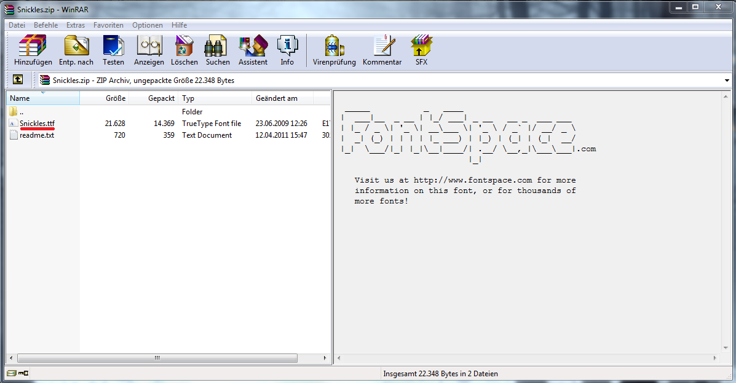Open the Datei menu
The height and width of the screenshot is (383, 736).
coord(17,25)
